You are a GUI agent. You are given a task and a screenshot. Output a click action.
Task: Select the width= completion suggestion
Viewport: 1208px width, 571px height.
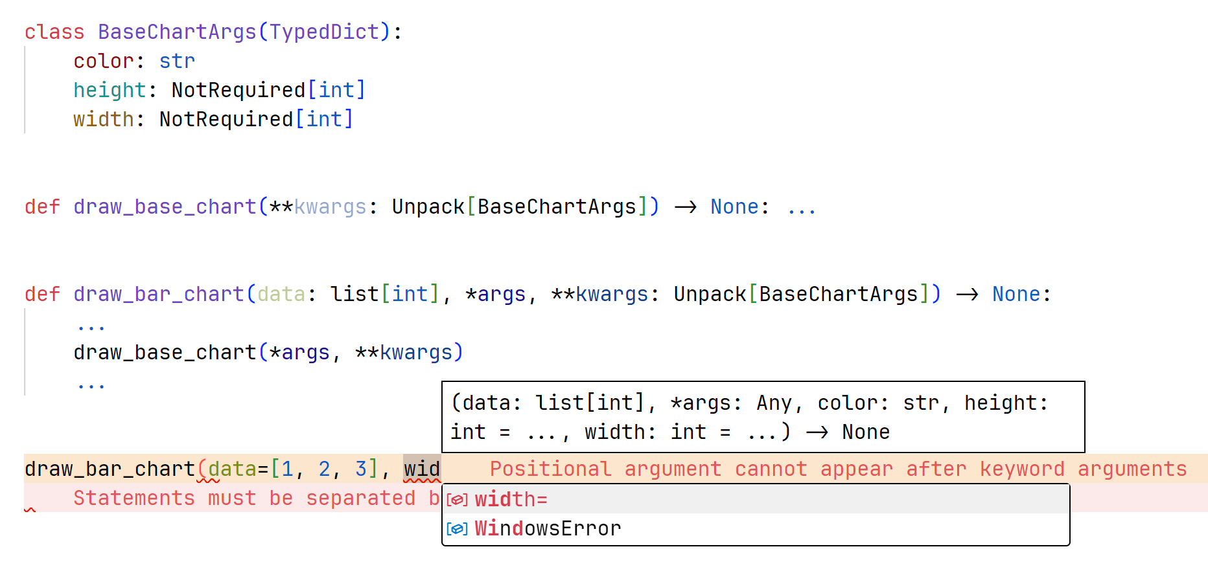coord(511,500)
